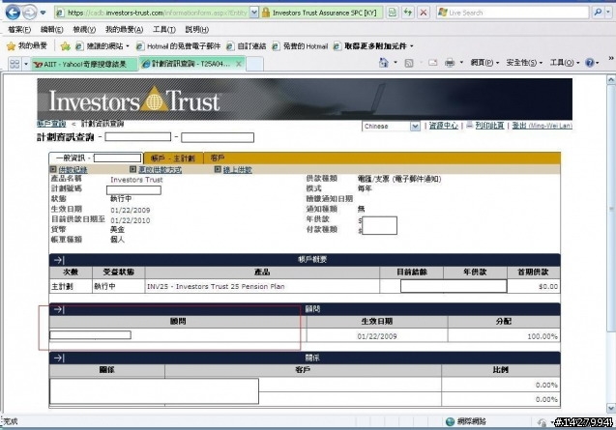
Task: Click the compatibility view icon
Action: (x=392, y=13)
